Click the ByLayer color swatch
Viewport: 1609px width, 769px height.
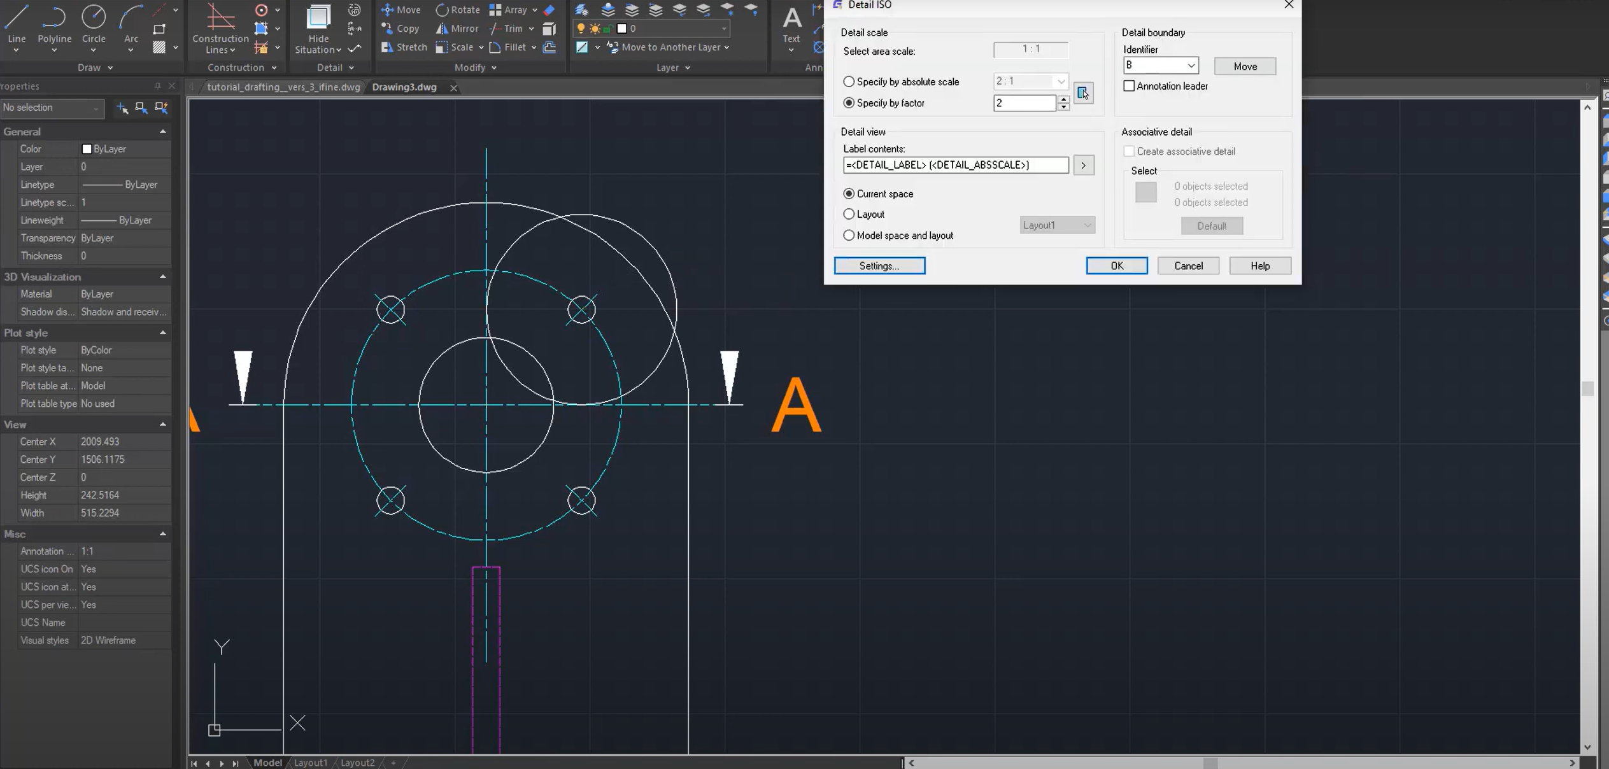[x=87, y=149]
